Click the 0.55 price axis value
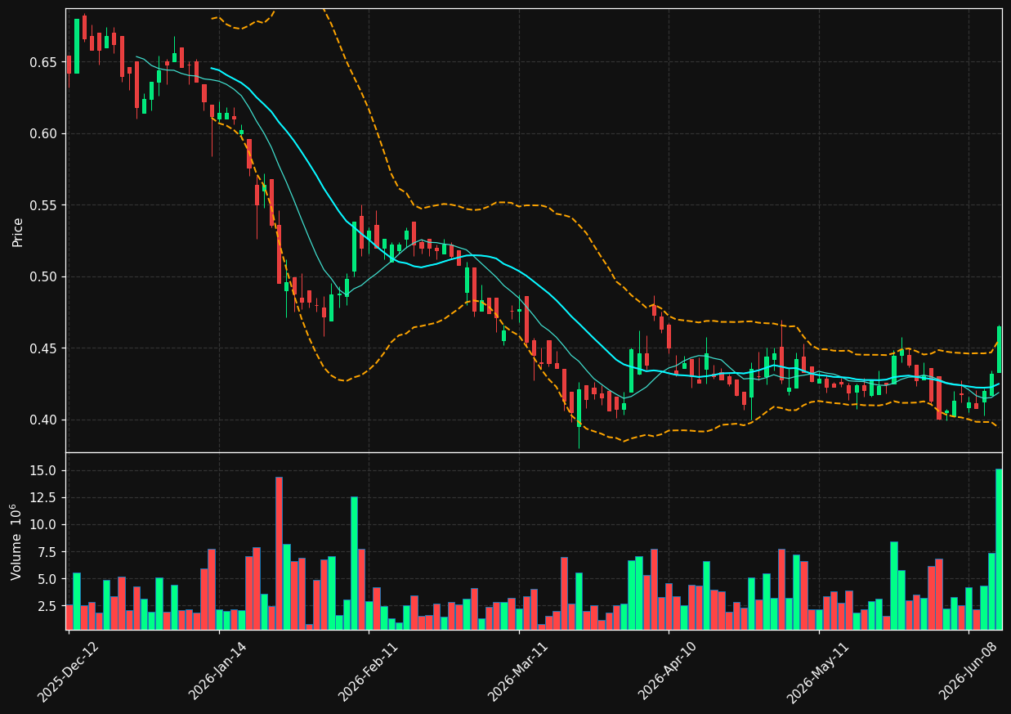The image size is (1011, 714). (43, 205)
